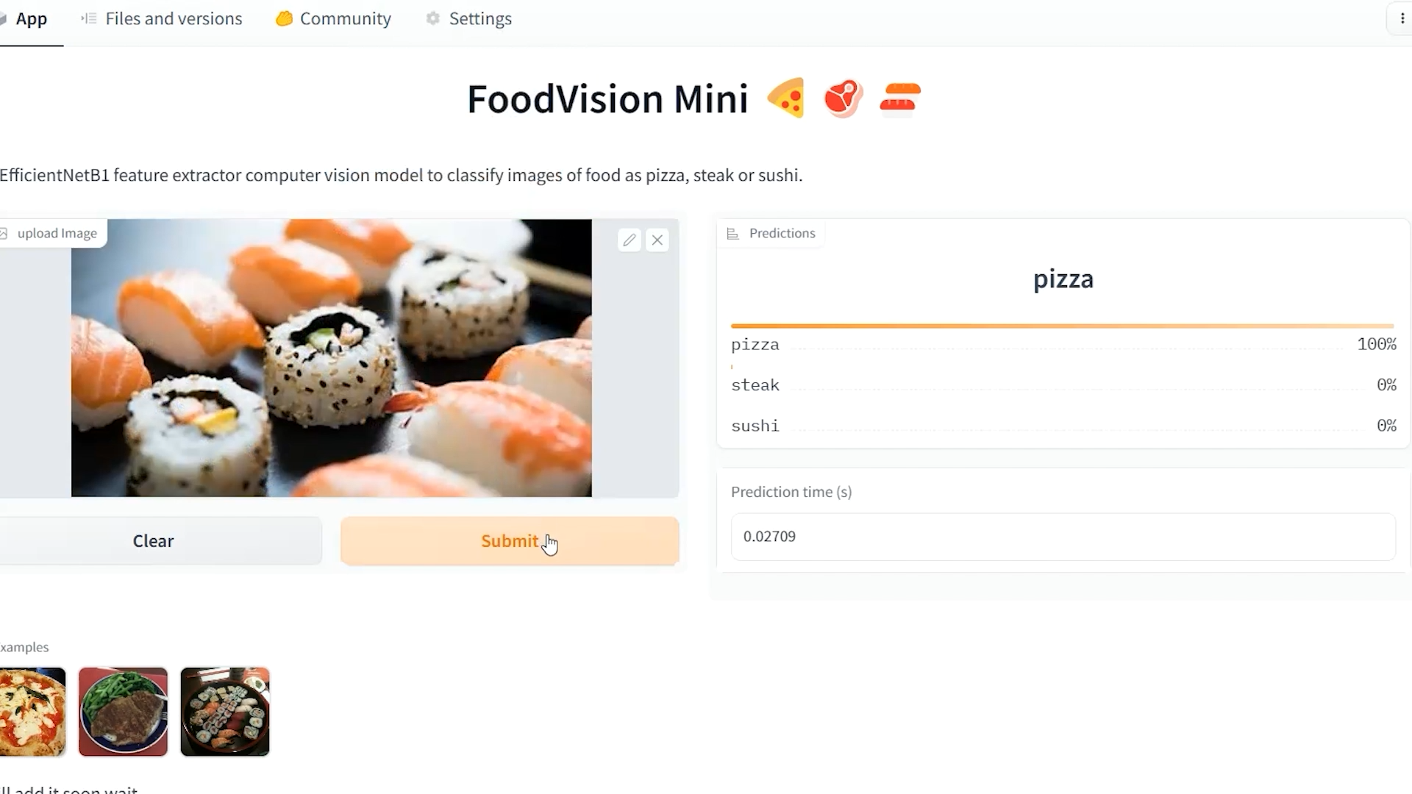Click the Community tab icon
Screen dimensions: 1412x794
point(284,19)
